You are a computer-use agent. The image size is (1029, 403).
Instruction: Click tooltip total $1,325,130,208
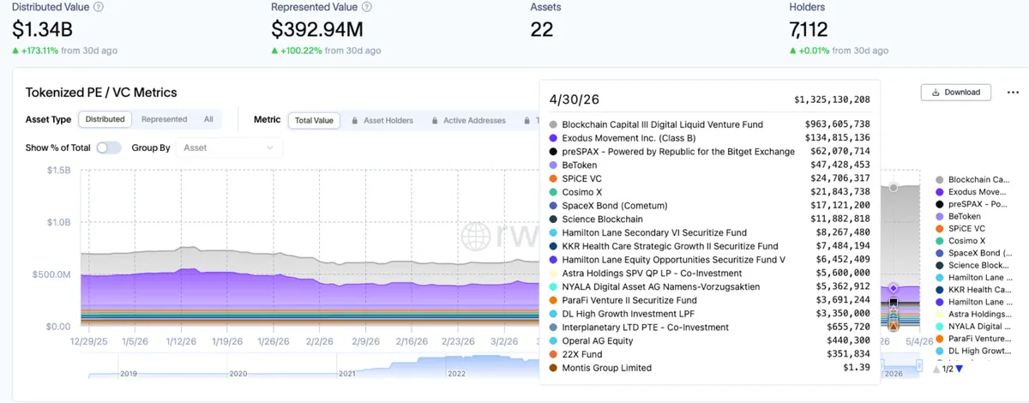click(x=832, y=99)
